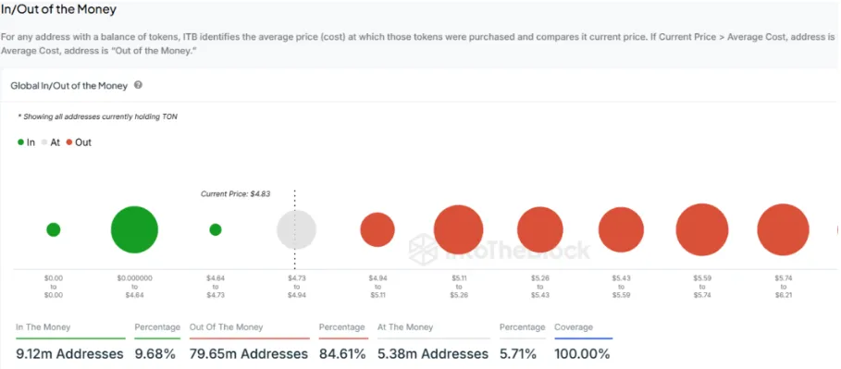Select the red bubble for $5.59 to $5.74

point(702,229)
